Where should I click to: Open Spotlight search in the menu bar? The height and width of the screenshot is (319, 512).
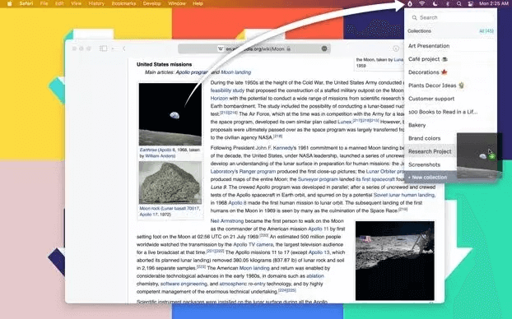(459, 3)
